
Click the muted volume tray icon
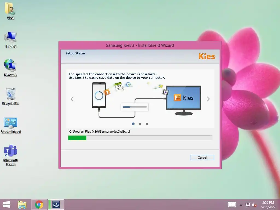[x=254, y=205]
